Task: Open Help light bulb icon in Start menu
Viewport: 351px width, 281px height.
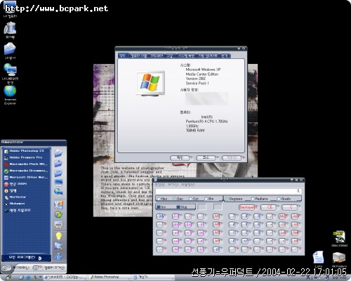Action: pos(58,236)
